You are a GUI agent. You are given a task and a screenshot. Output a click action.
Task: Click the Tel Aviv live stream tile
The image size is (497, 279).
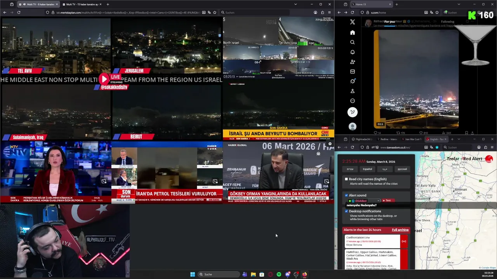[56, 46]
